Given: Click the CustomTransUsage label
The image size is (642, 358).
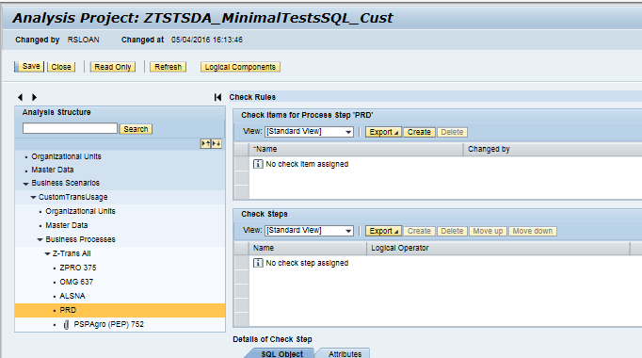Looking at the screenshot, I should coord(72,197).
